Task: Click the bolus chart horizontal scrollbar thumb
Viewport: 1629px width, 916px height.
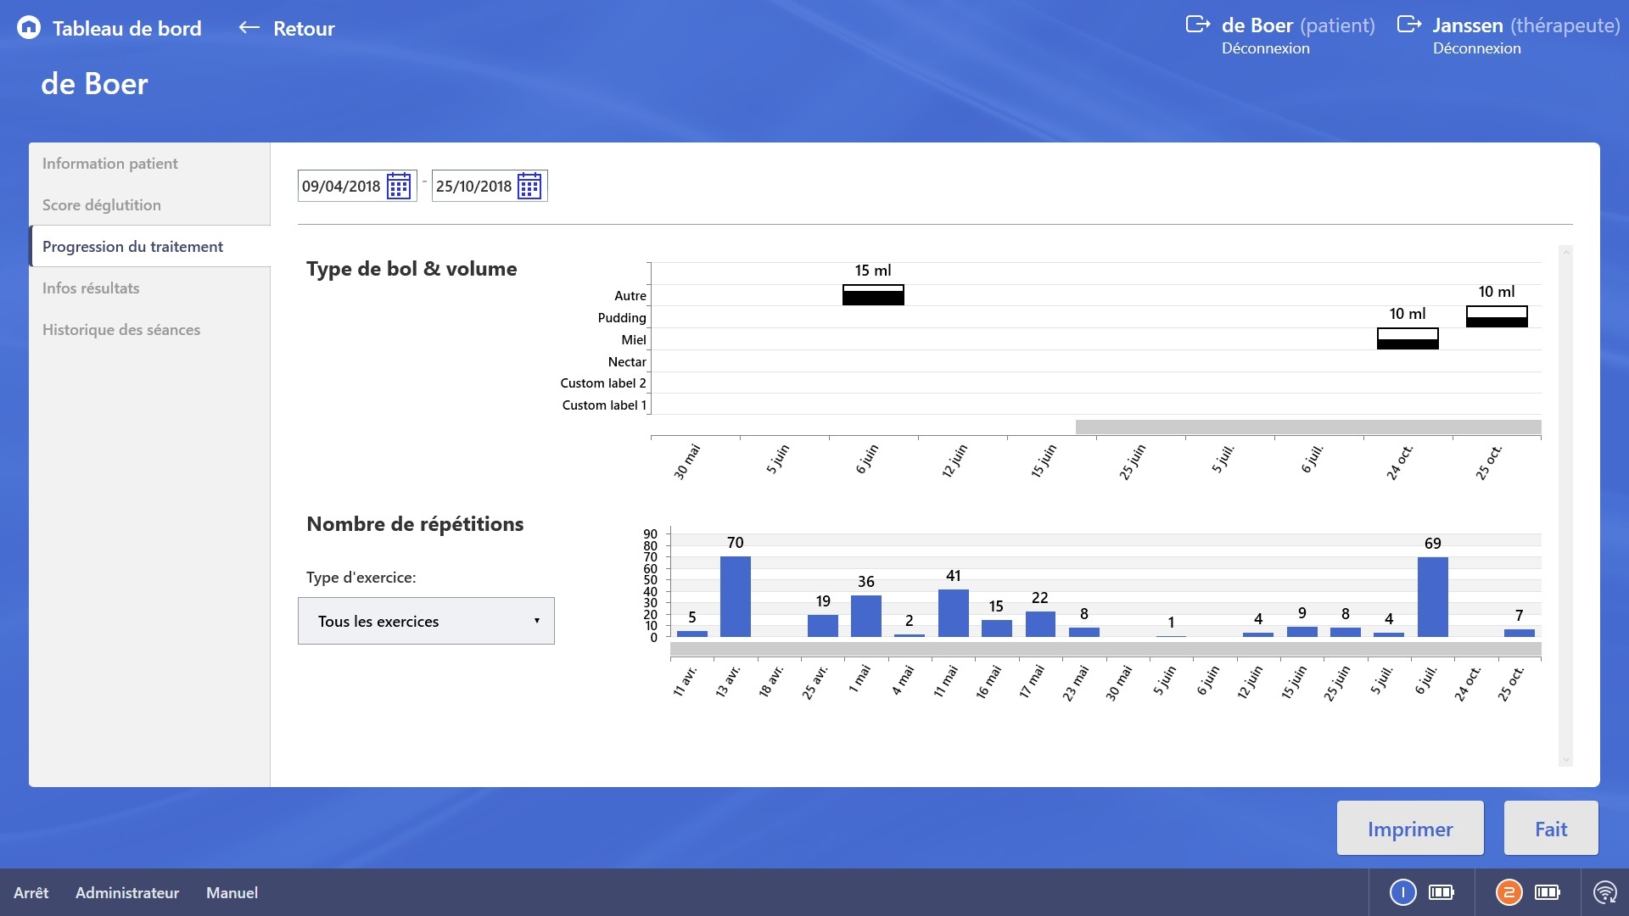Action: (1308, 427)
